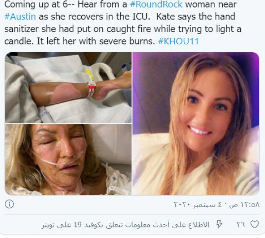Image resolution: width=265 pixels, height=238 pixels.
Task: Click the lightning bolt icon beside the COVID-19 notice
Action: [x=219, y=224]
